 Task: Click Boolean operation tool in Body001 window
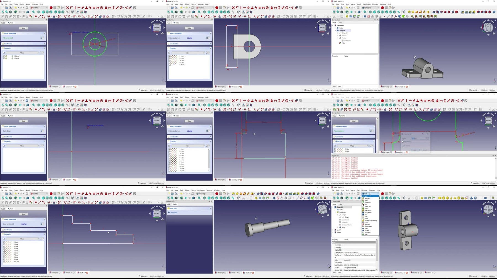click(x=494, y=12)
